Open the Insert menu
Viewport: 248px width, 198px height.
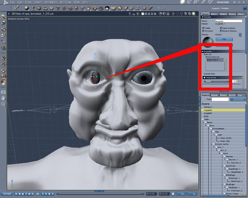38,2
